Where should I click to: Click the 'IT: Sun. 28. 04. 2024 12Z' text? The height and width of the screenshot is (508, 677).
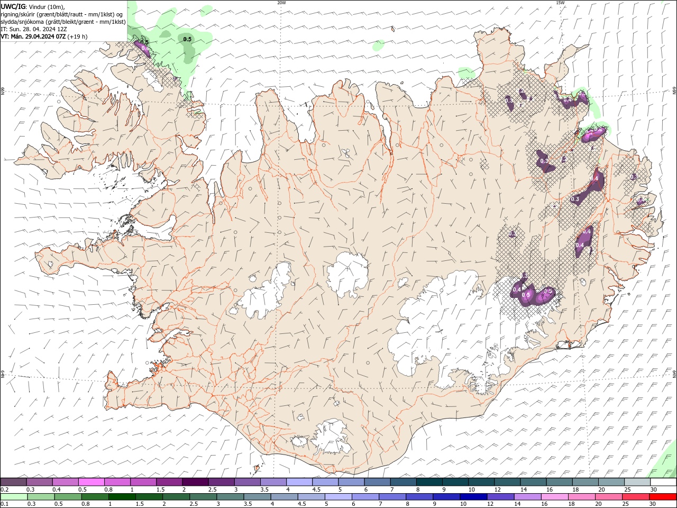click(x=34, y=29)
